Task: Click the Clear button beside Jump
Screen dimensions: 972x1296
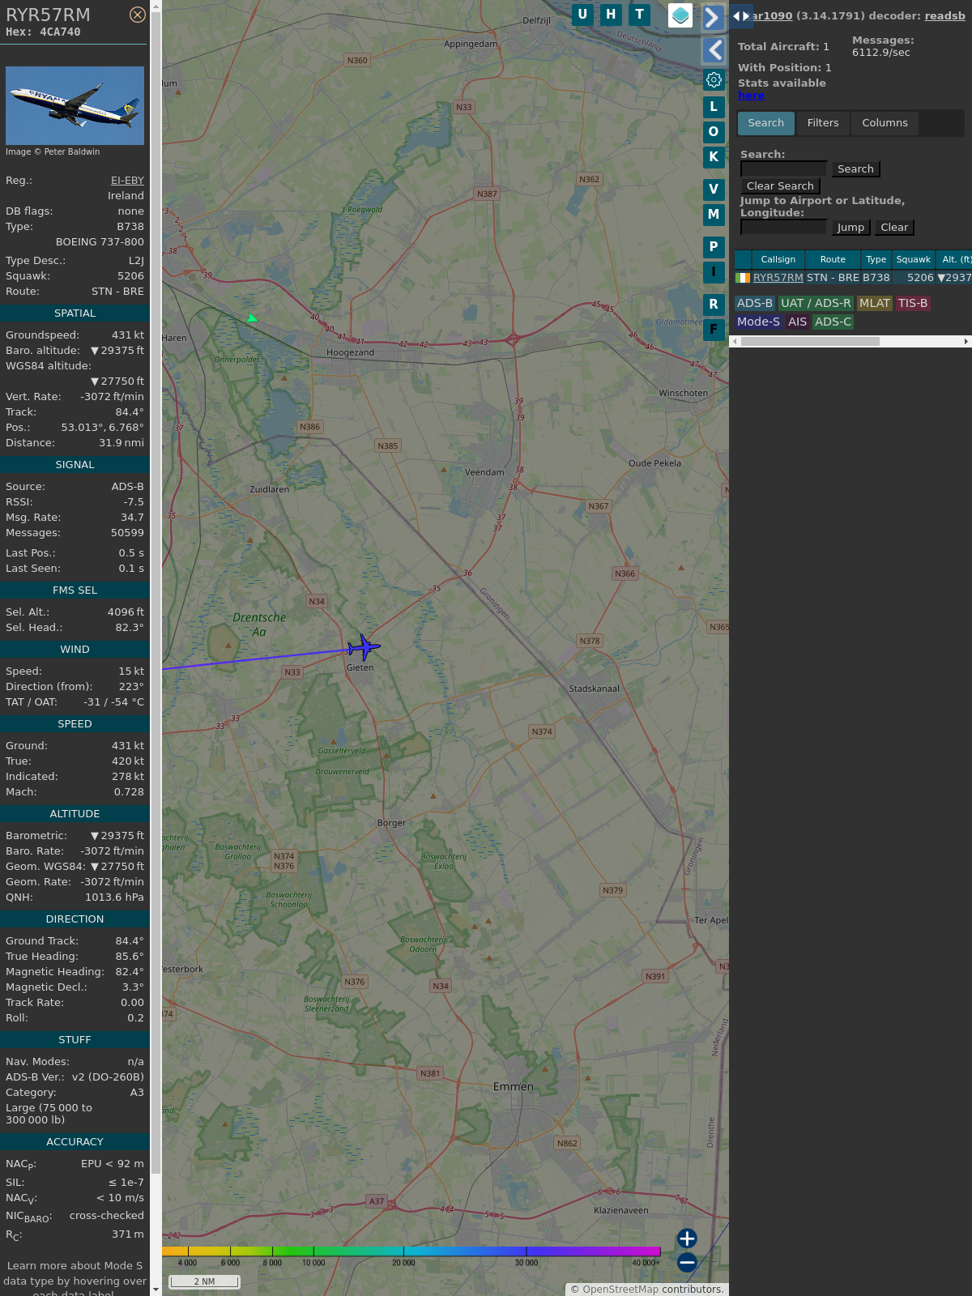Action: tap(894, 228)
